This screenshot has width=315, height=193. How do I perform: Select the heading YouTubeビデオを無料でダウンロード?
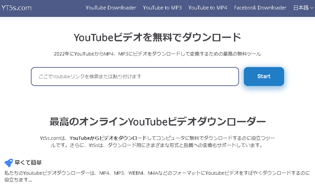[x=157, y=37]
